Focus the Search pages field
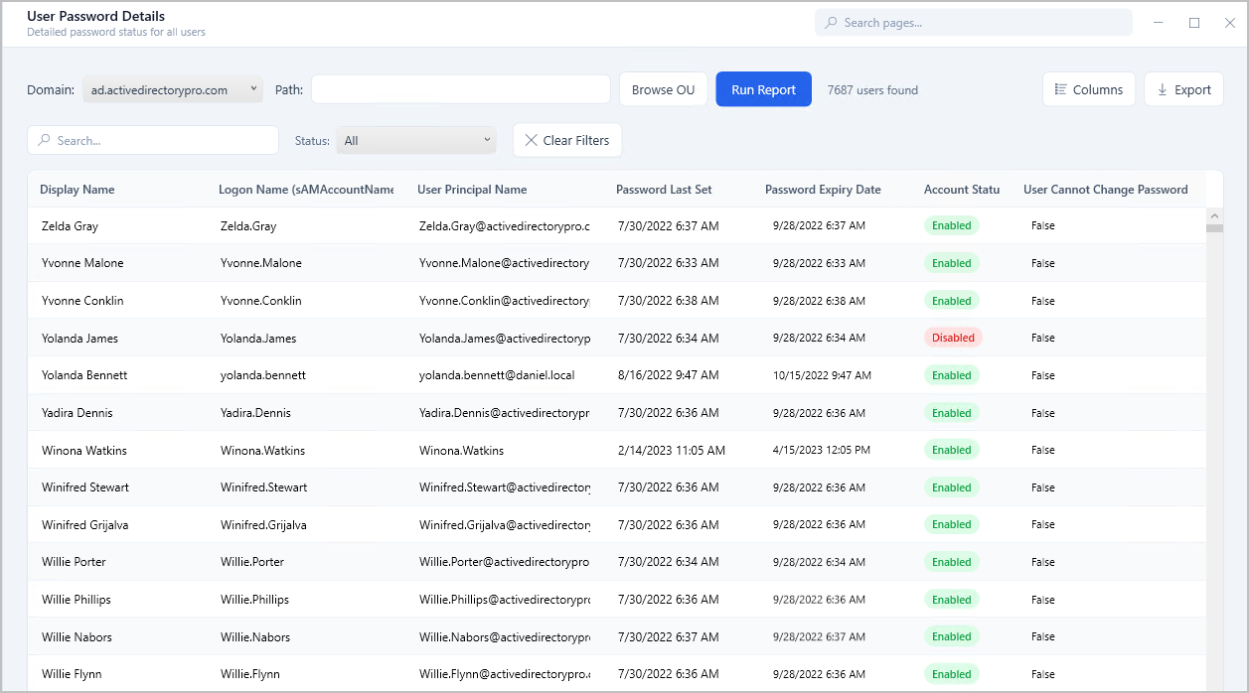Image resolution: width=1249 pixels, height=693 pixels. point(974,23)
